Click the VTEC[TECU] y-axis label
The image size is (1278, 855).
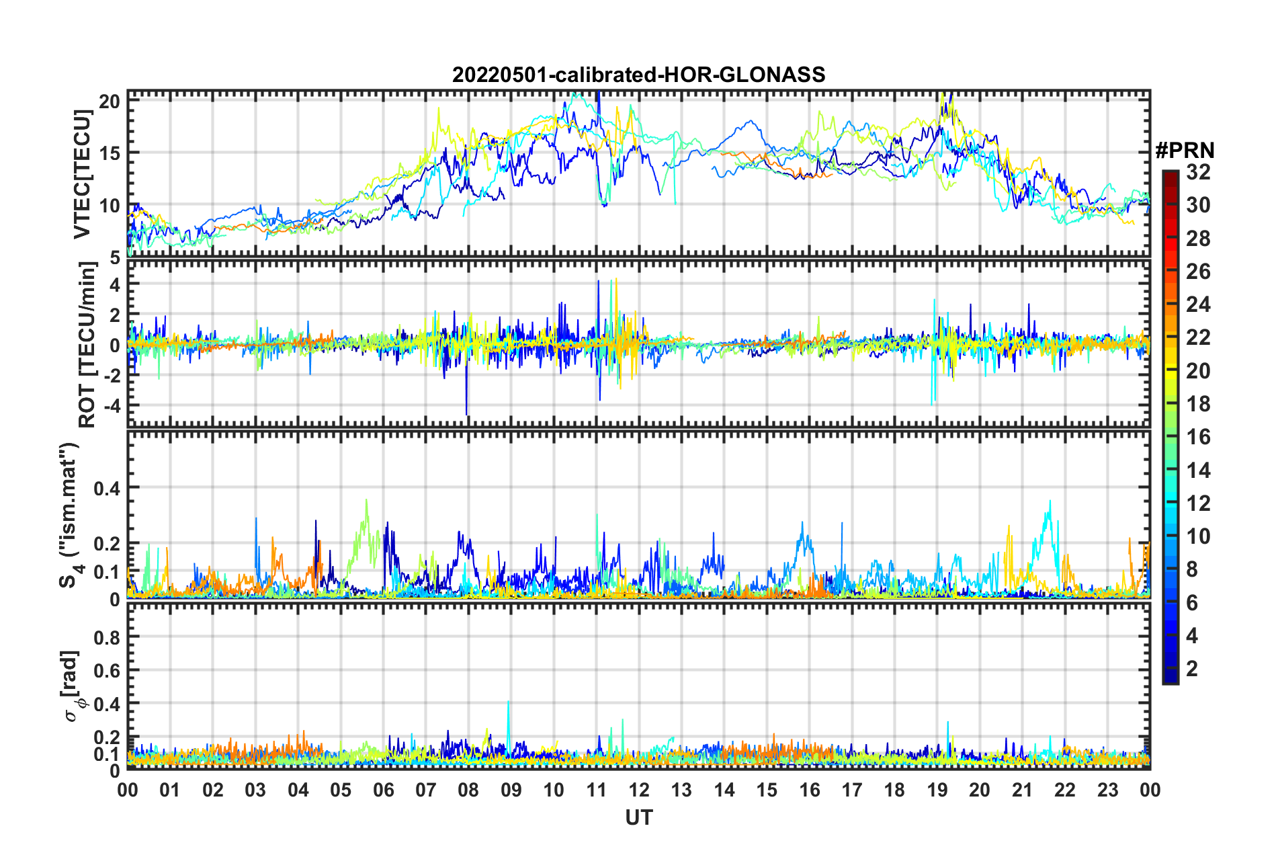82,174
